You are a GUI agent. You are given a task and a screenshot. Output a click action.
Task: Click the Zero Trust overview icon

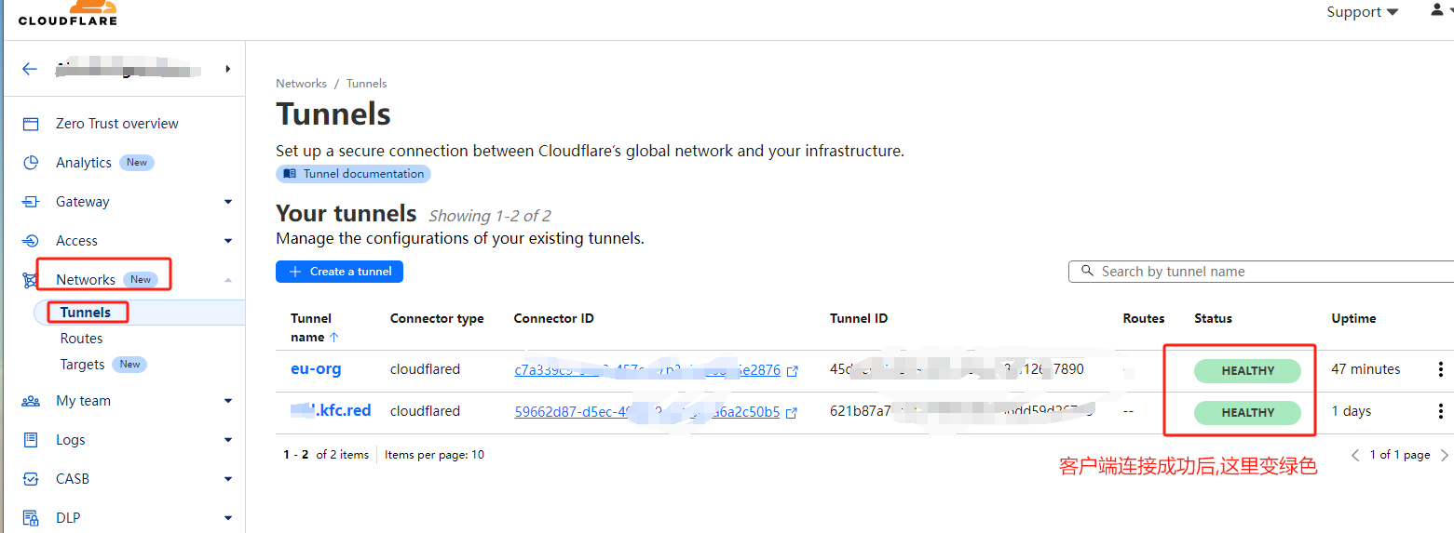point(31,124)
